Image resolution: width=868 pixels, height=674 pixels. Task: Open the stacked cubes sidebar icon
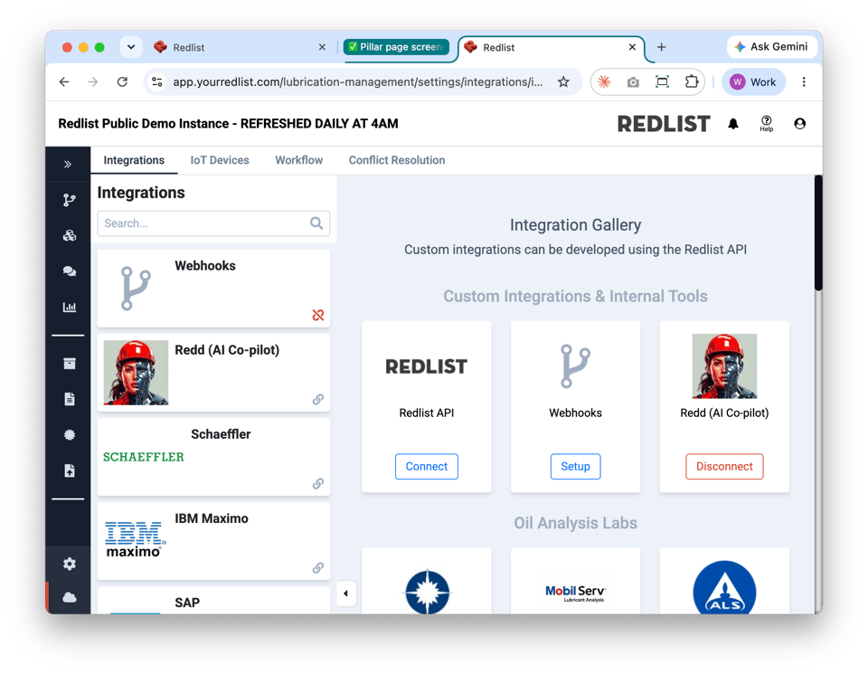[70, 236]
